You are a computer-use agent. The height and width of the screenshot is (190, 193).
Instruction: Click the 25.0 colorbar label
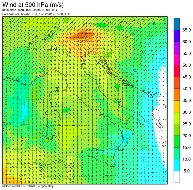pyautogui.click(x=187, y=124)
